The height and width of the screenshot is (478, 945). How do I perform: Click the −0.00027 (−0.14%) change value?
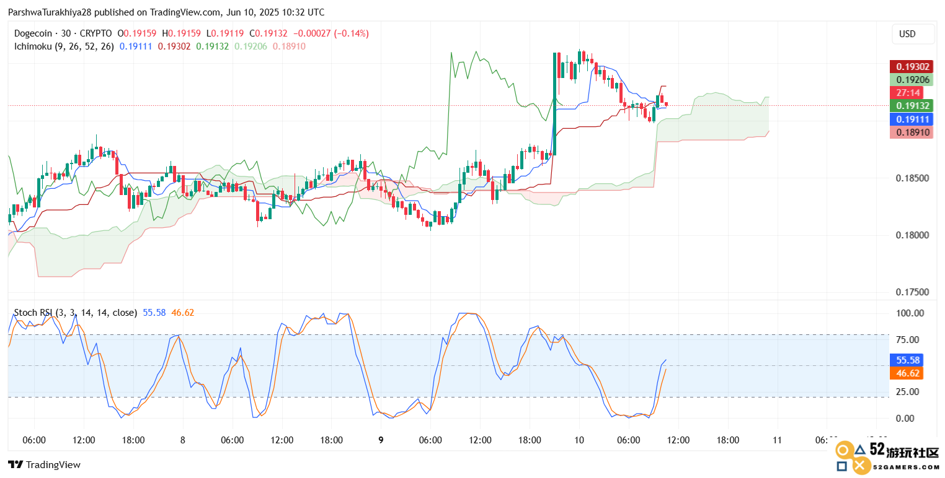point(331,33)
